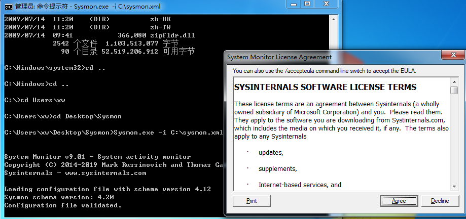Screen dimensions: 466x219
Task: Click the Agree button in license dialog
Action: click(x=399, y=201)
